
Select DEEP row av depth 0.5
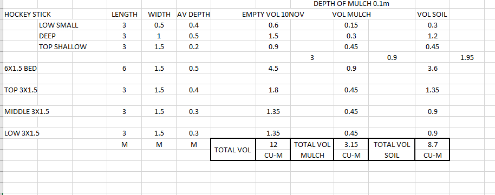click(x=193, y=36)
